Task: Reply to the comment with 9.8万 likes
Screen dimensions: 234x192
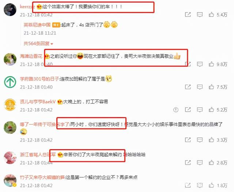Action: (x=200, y=64)
